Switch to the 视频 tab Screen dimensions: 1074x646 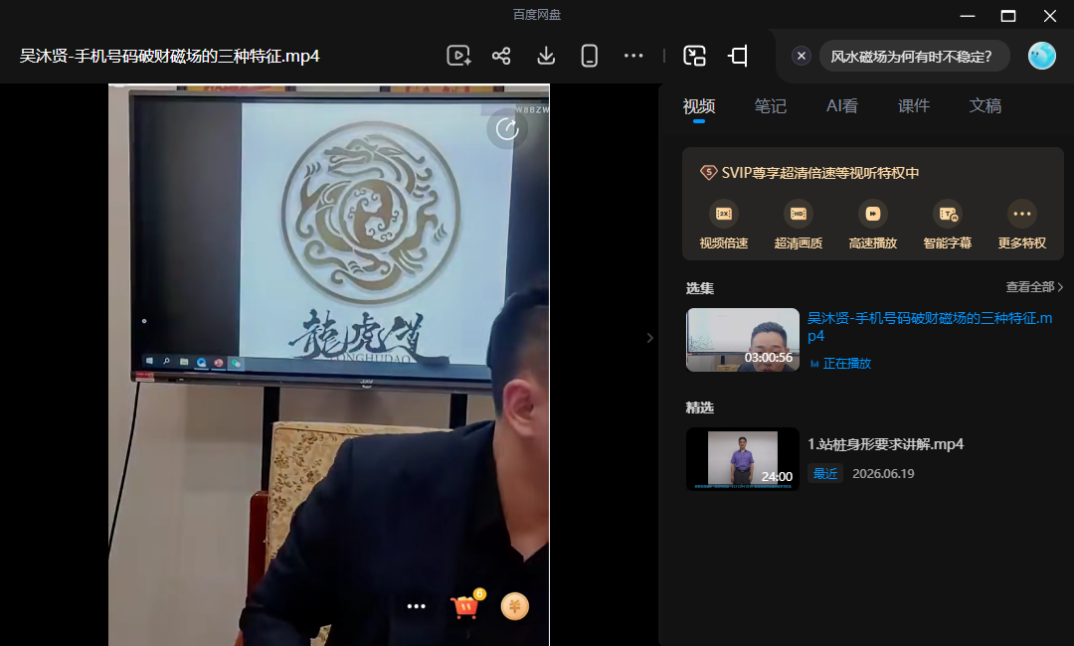[x=699, y=106]
